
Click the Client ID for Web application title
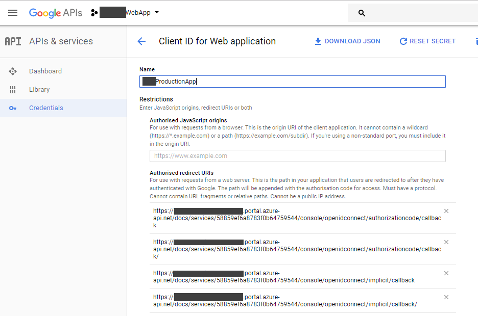[x=218, y=41]
